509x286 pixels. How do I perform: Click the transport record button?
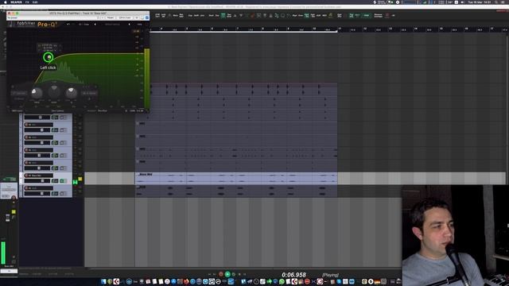point(221,274)
